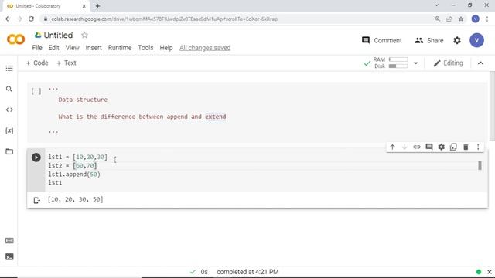This screenshot has width=495, height=278.
Task: Share this page browser icon
Action: tap(449, 19)
